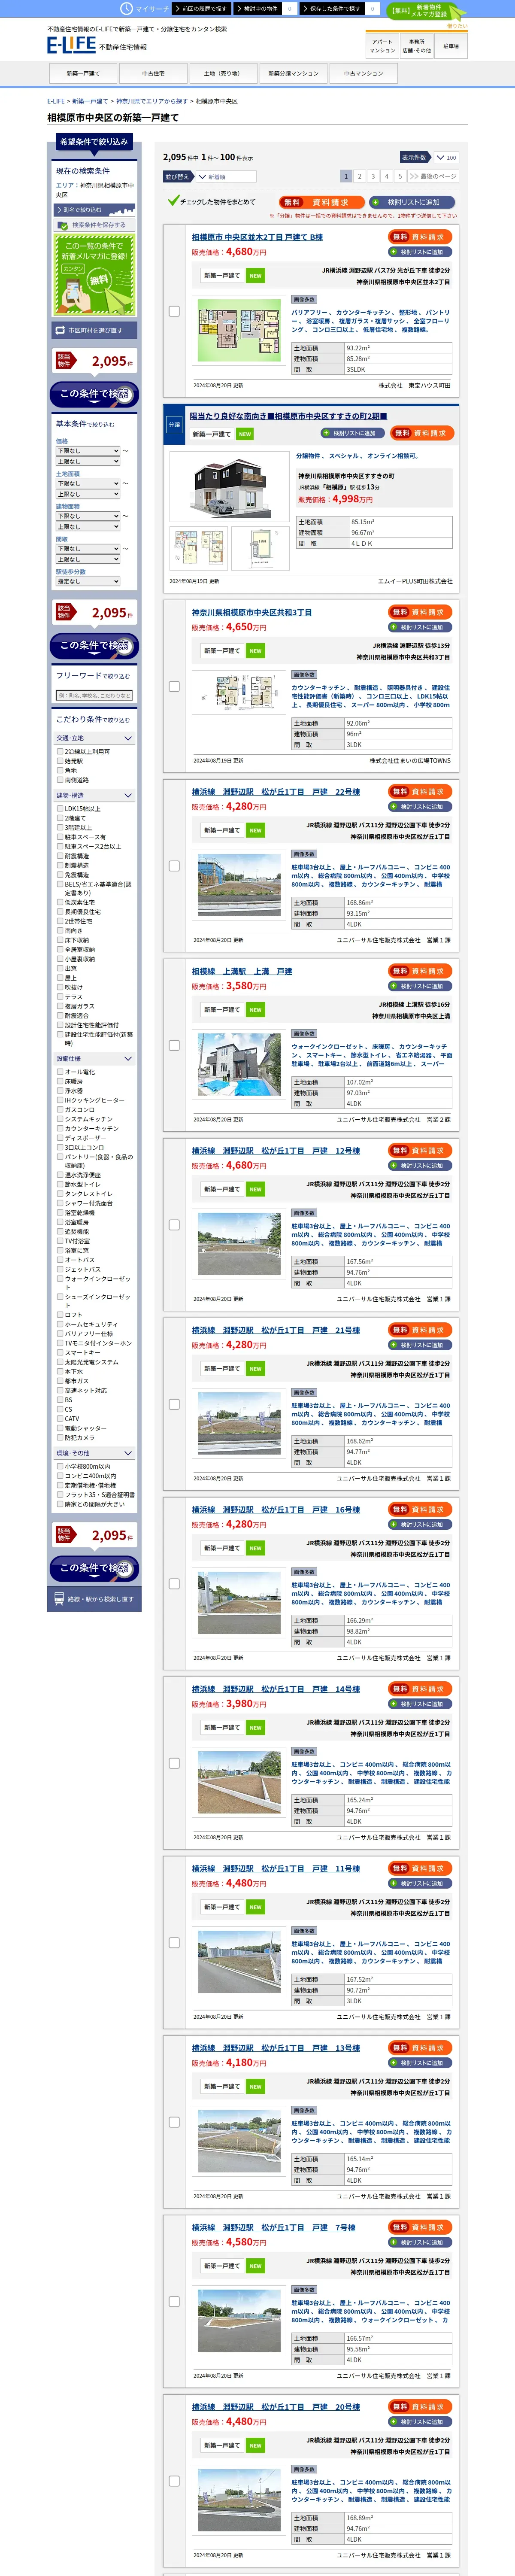The width and height of the screenshot is (515, 2576).
Task: Enable the 2沿線以上利用可 filter checkbox
Action: point(60,751)
